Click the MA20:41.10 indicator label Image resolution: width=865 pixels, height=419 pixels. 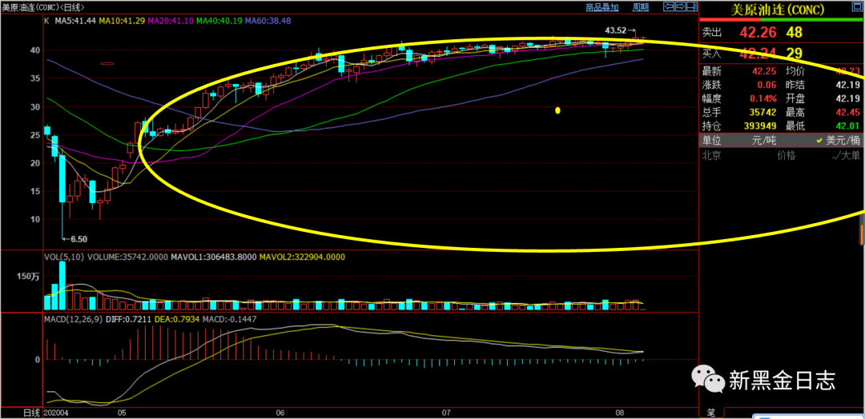pyautogui.click(x=171, y=20)
